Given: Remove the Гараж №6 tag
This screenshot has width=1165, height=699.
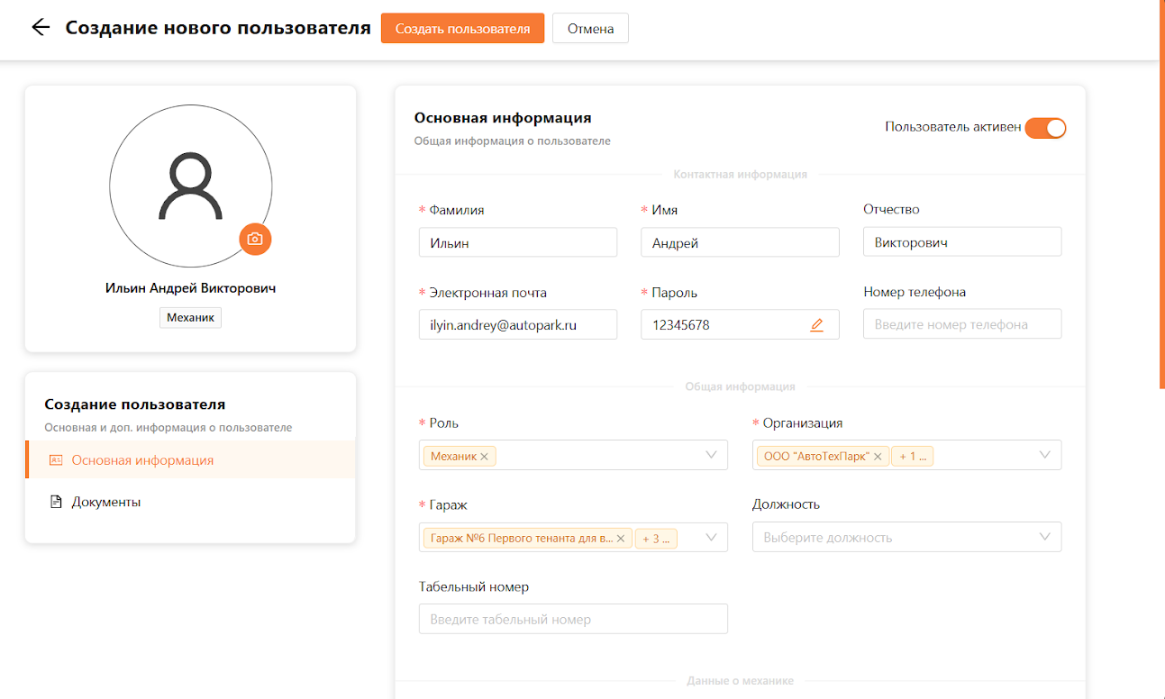Looking at the screenshot, I should click(621, 539).
